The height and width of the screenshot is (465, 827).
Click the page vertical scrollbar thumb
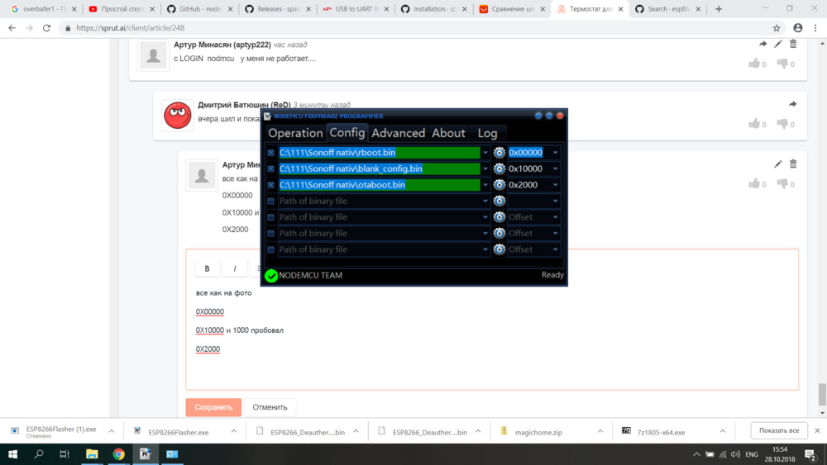[822, 395]
